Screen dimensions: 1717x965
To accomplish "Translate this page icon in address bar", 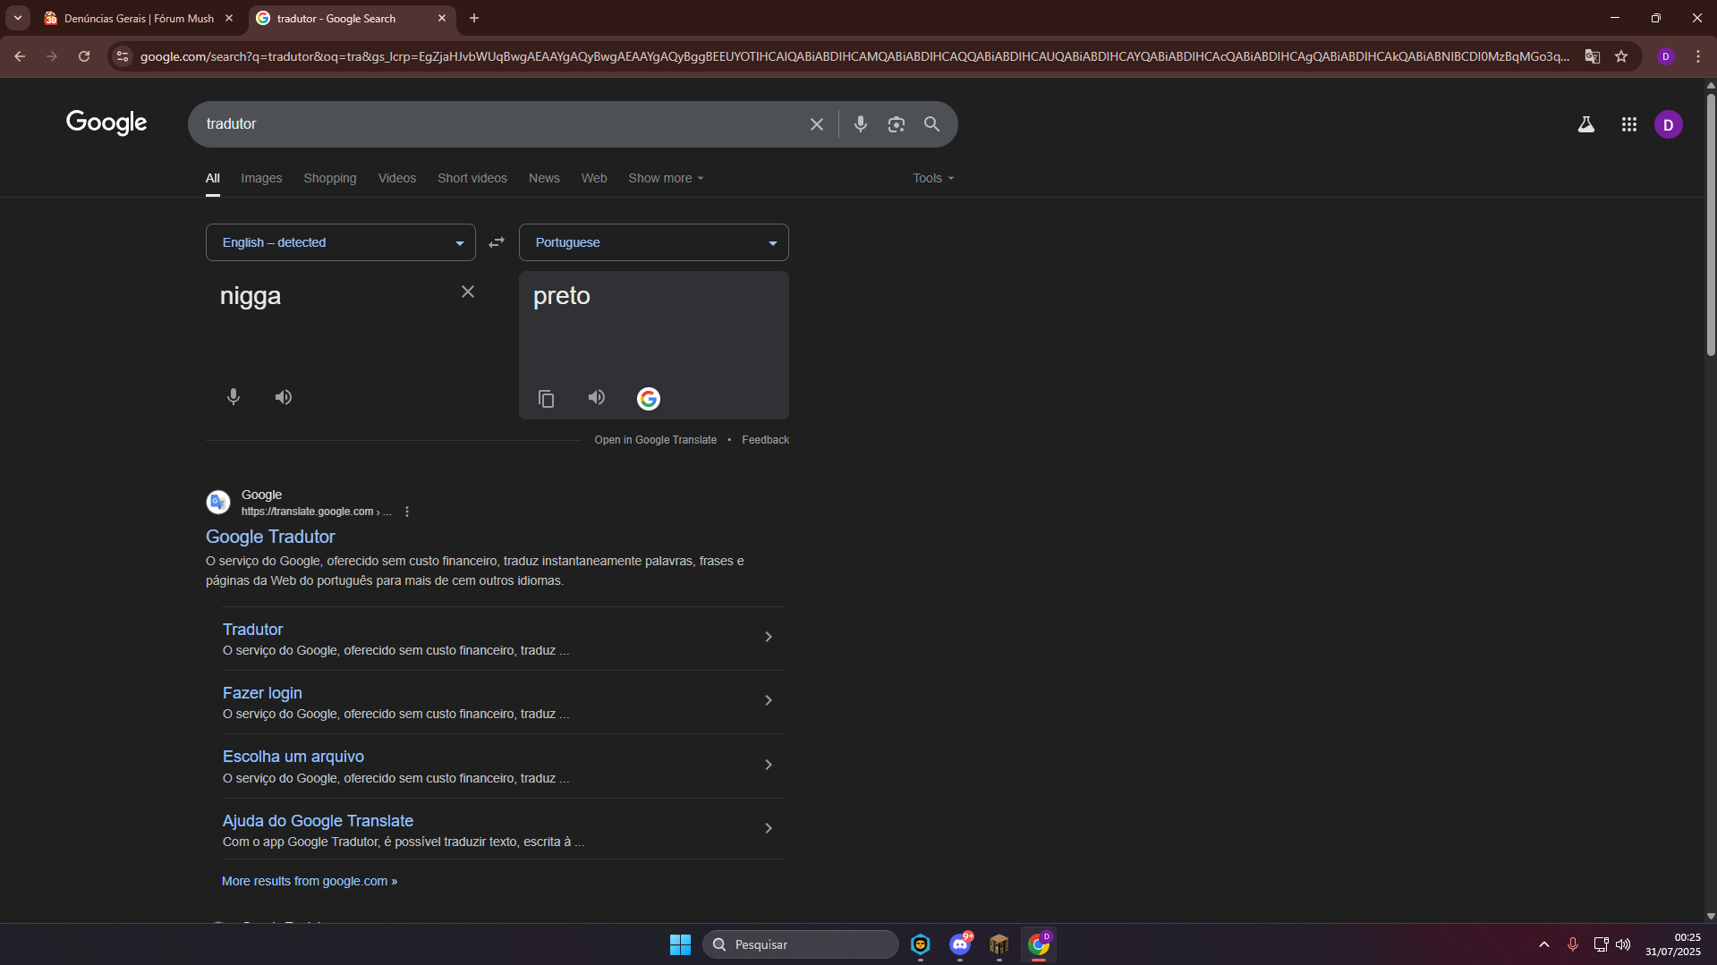I will point(1592,55).
